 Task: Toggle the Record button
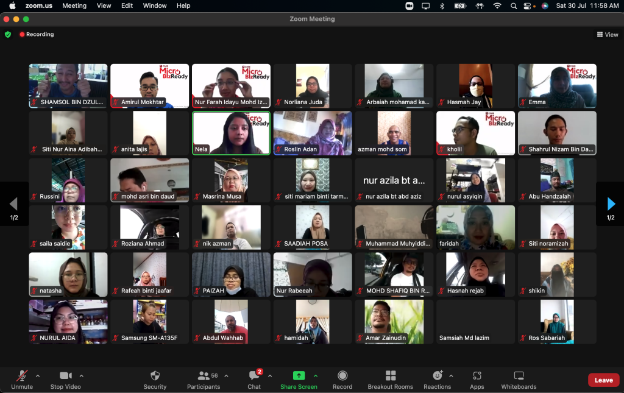click(x=342, y=376)
